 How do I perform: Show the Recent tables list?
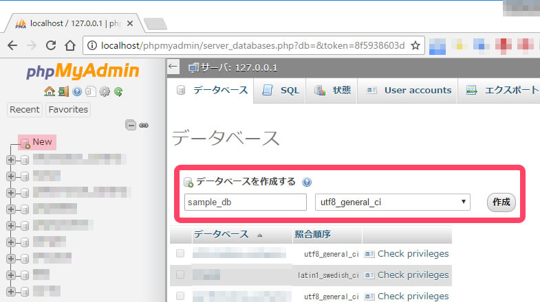(25, 110)
